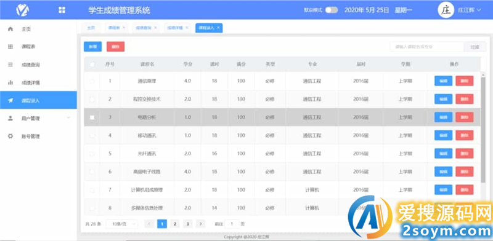Switch to the 成绩查询 tab
The width and height of the screenshot is (493, 241).
(146, 28)
